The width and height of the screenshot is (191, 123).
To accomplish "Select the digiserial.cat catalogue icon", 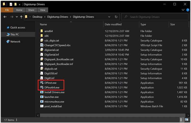I will pyautogui.click(x=42, y=50).
